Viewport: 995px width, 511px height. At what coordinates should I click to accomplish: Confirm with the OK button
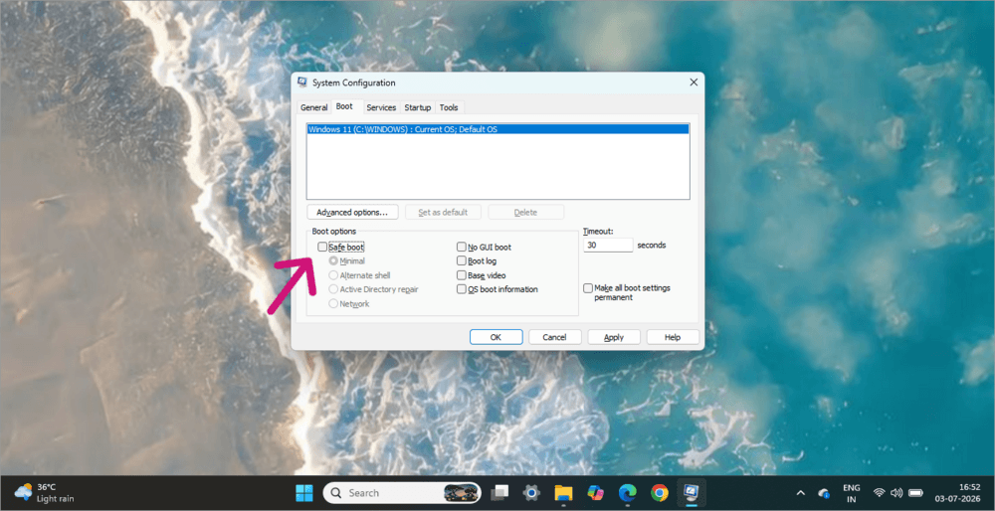pyautogui.click(x=497, y=337)
